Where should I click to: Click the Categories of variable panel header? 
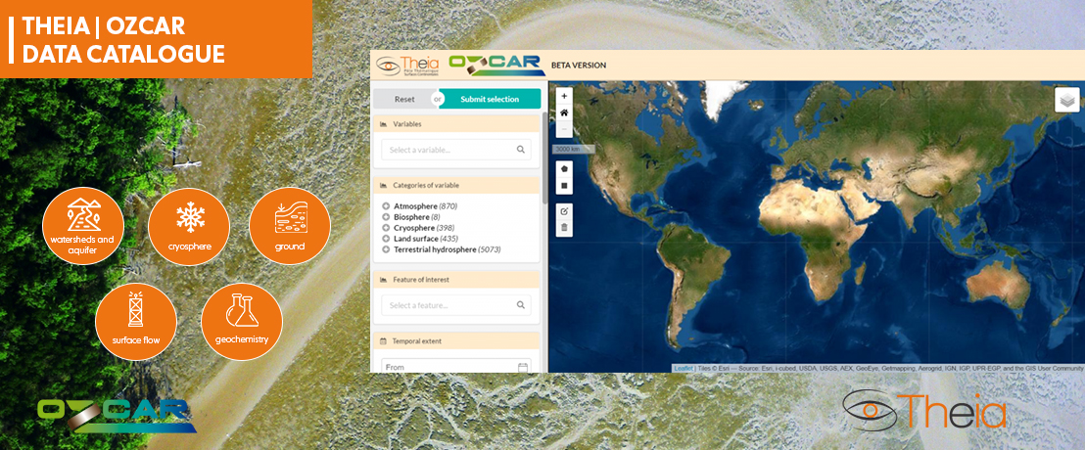[456, 185]
